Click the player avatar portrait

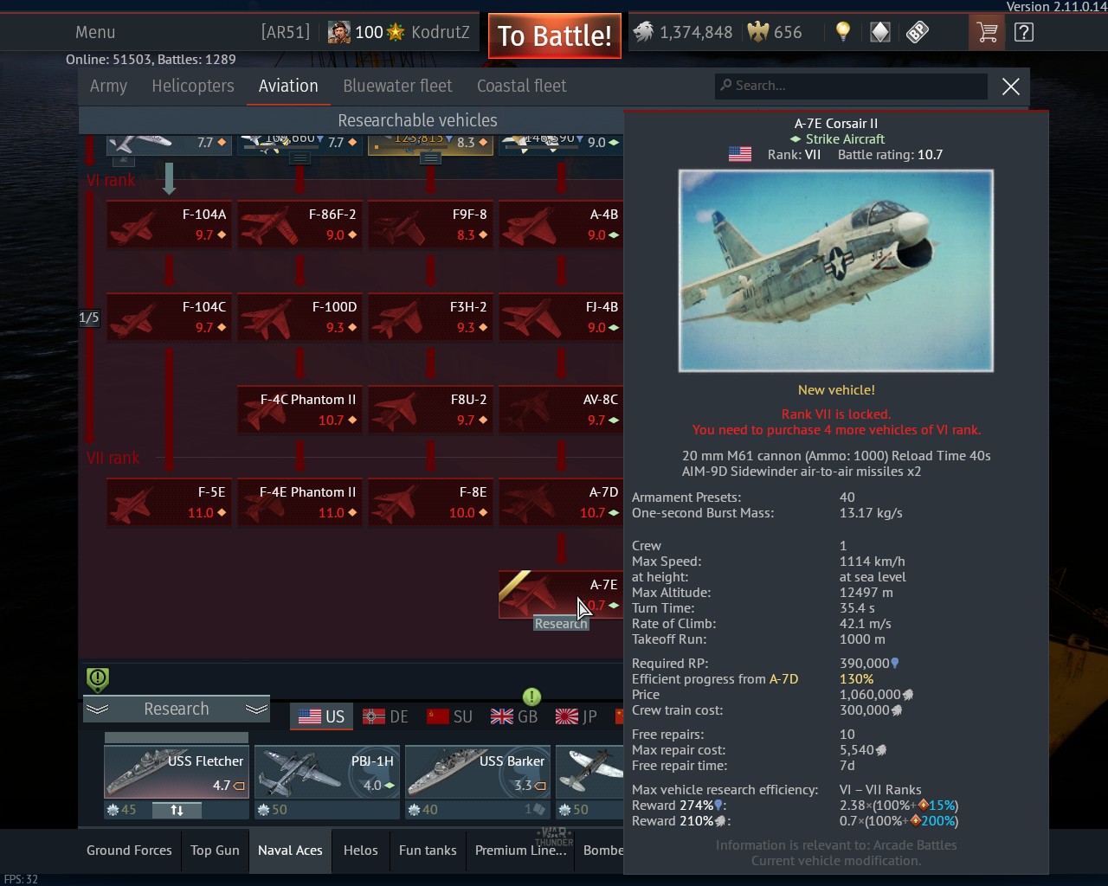(339, 33)
